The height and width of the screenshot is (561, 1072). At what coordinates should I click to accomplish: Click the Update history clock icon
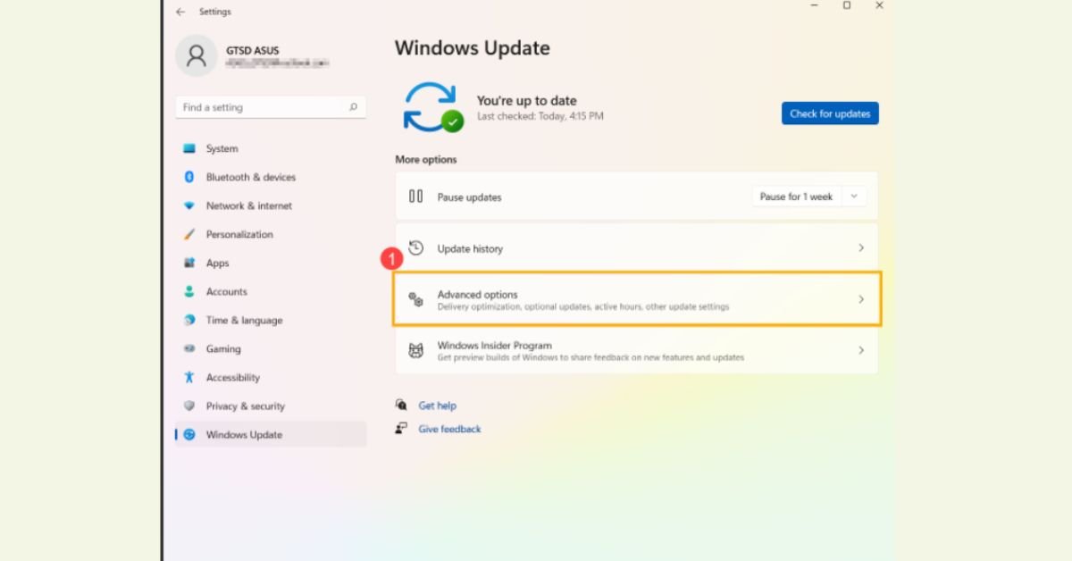tap(415, 248)
